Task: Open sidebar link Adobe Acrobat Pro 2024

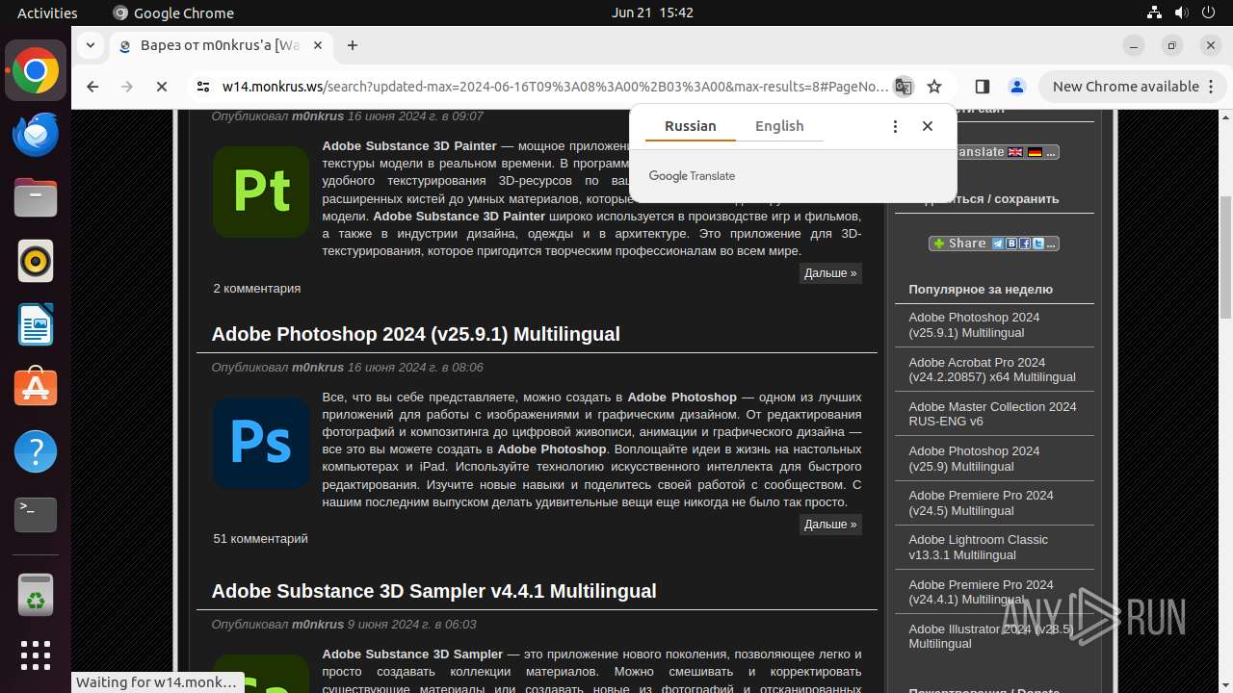Action: [992, 370]
